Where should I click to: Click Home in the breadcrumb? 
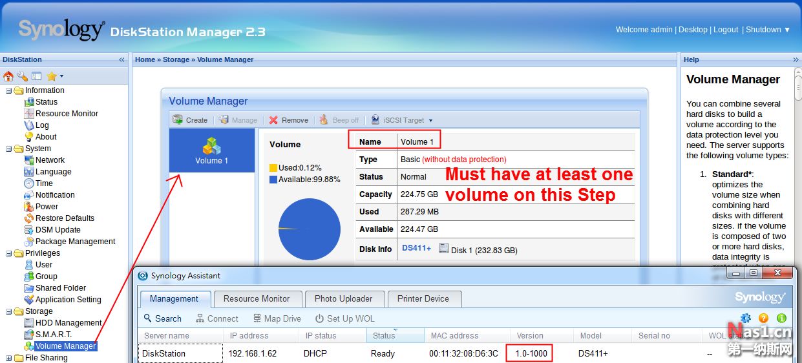(145, 59)
